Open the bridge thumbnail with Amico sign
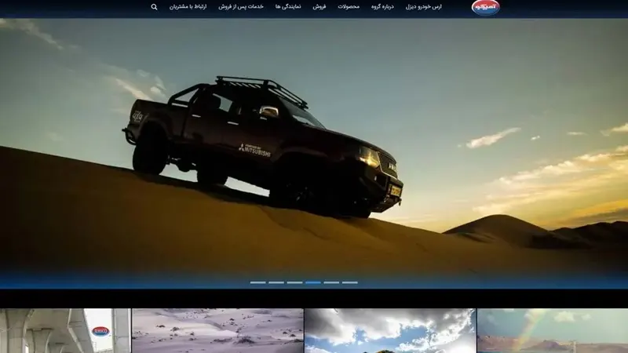Viewport: 628px width, 353px height. pyautogui.click(x=65, y=330)
